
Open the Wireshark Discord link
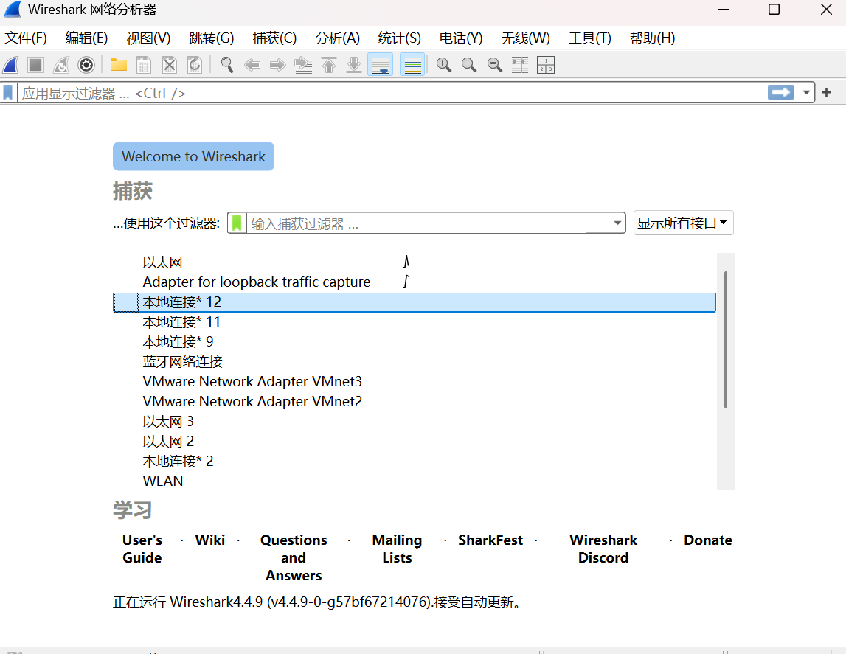(x=603, y=549)
